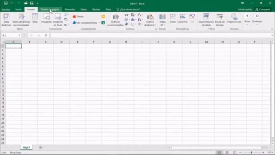Image resolution: width=275 pixels, height=155 pixels.
Task: Open the Símbolos dropdown
Action: [x=257, y=20]
